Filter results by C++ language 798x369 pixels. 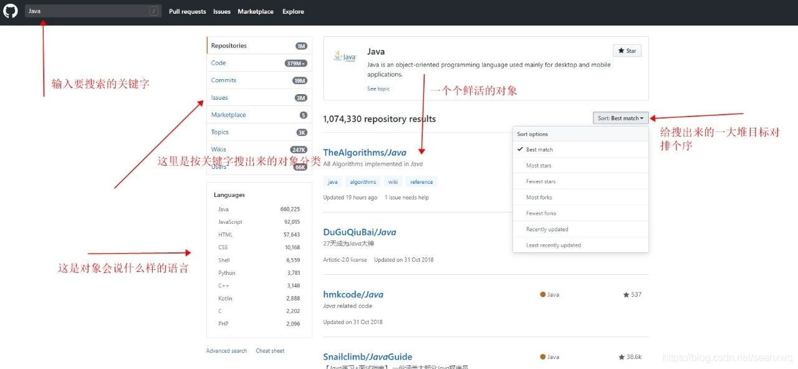click(x=259, y=285)
